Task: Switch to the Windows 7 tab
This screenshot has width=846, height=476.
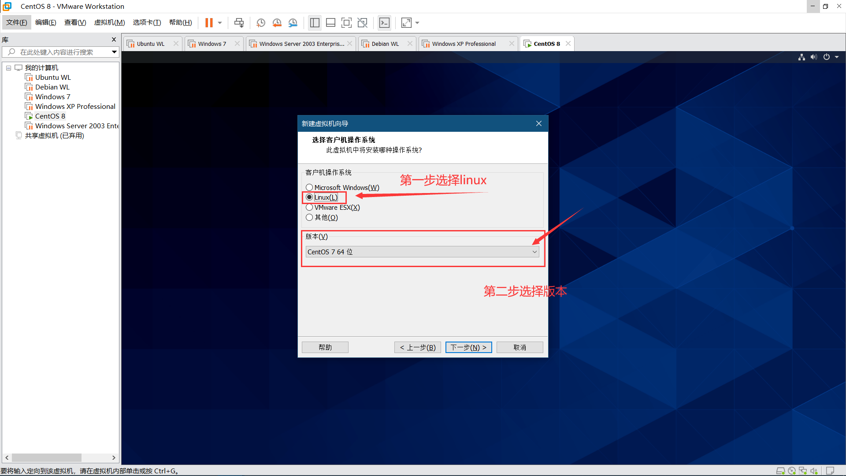Action: coord(212,44)
